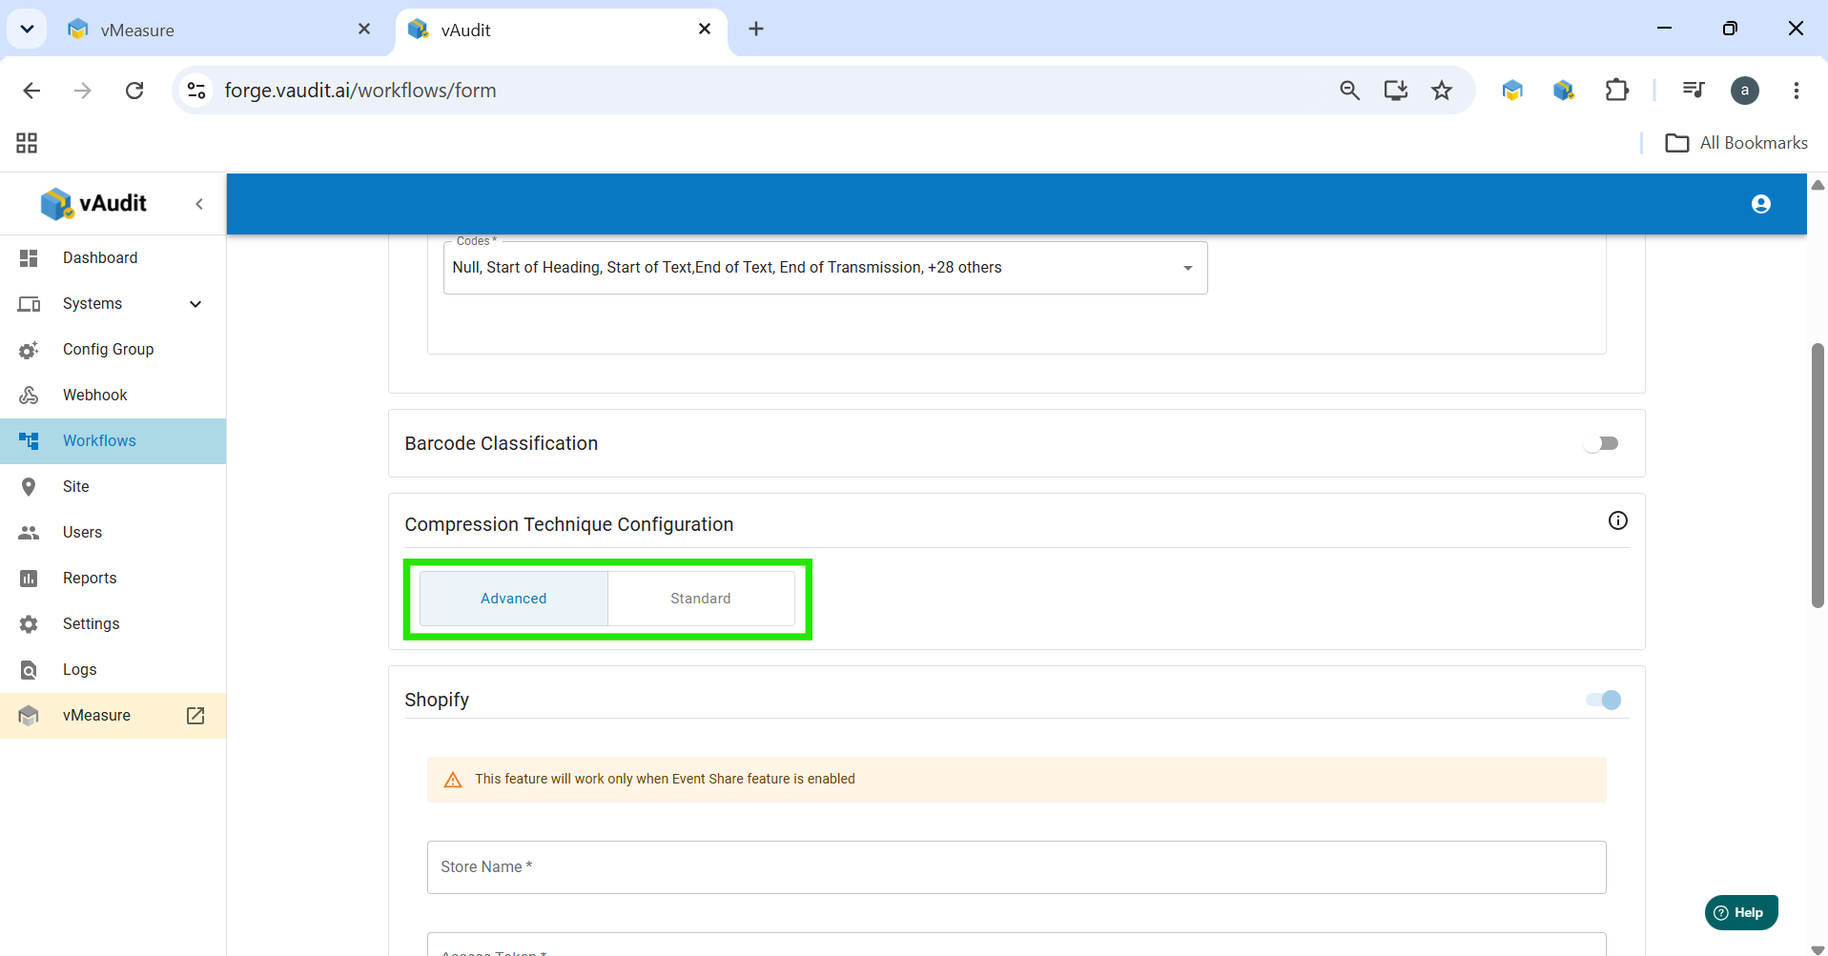
Task: Click the vAudit extension icon in toolbar
Action: pyautogui.click(x=1564, y=91)
